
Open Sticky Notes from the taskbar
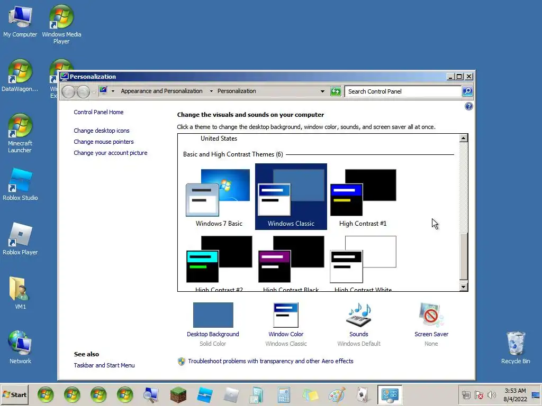click(x=310, y=395)
